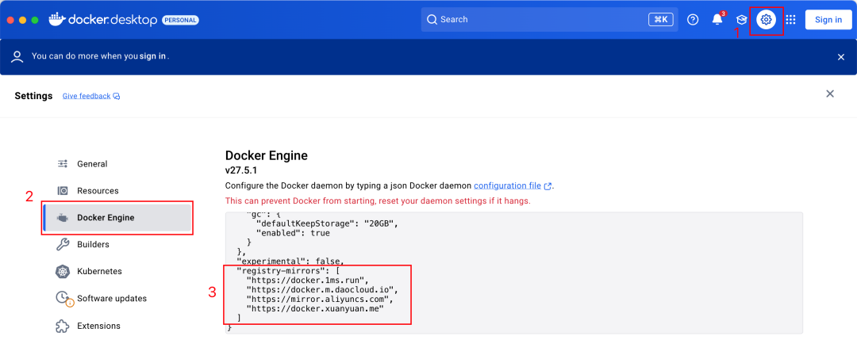
Task: Click the red daemon warning text
Action: pos(378,201)
